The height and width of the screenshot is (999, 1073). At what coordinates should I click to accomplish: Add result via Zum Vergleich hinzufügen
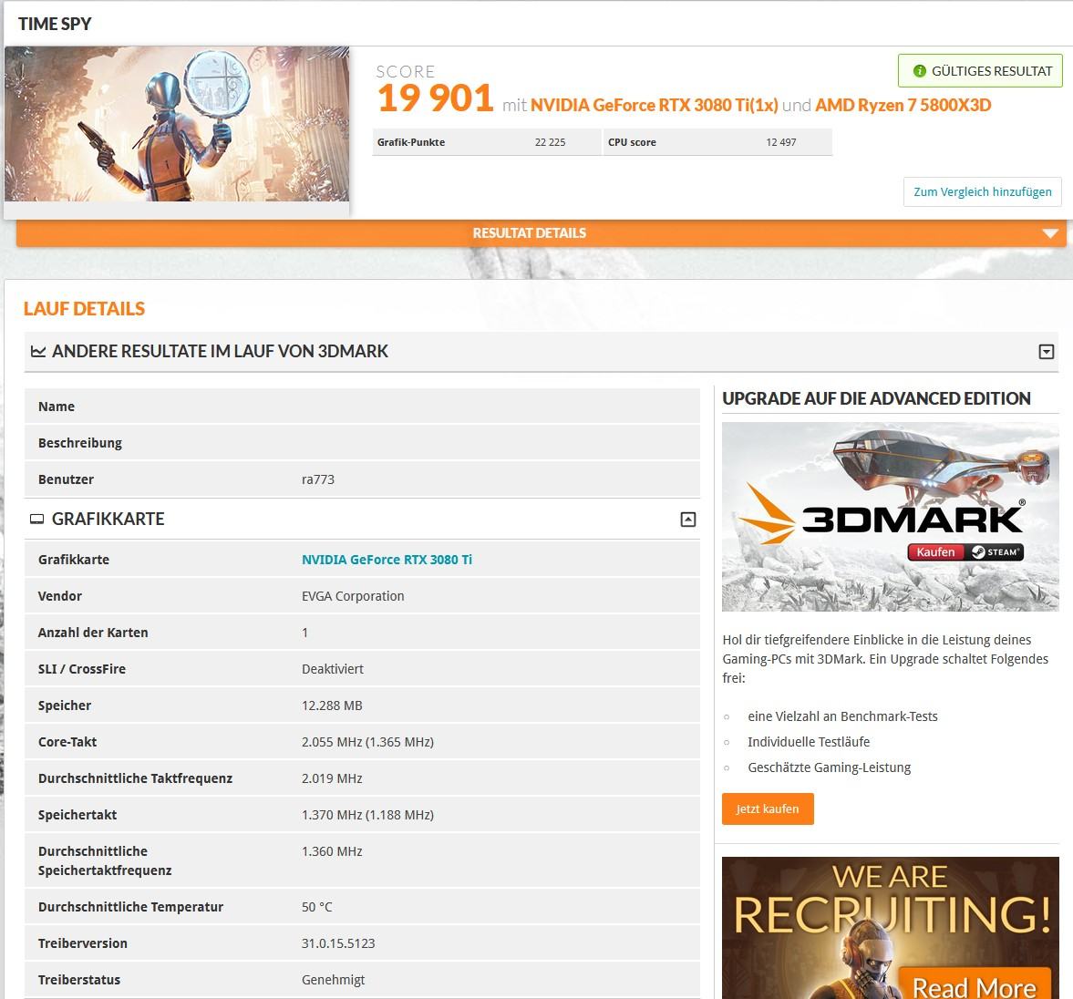click(x=982, y=191)
